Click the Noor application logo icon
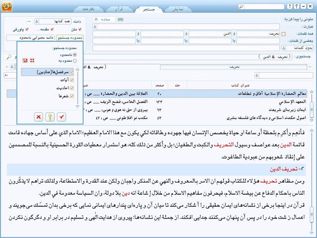 pos(7,6)
